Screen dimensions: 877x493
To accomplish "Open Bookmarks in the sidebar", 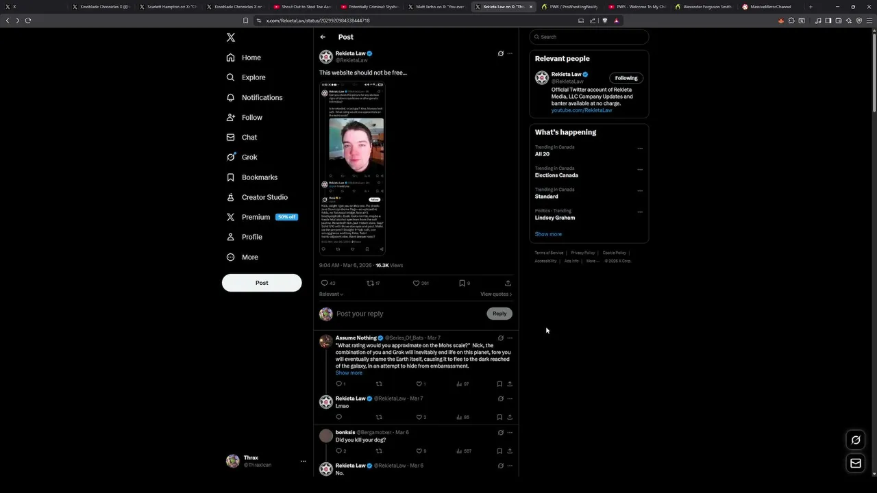I will click(252, 177).
